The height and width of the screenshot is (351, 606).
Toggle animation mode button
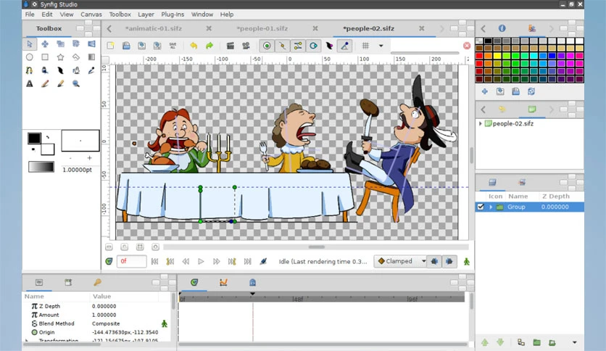pyautogui.click(x=467, y=261)
